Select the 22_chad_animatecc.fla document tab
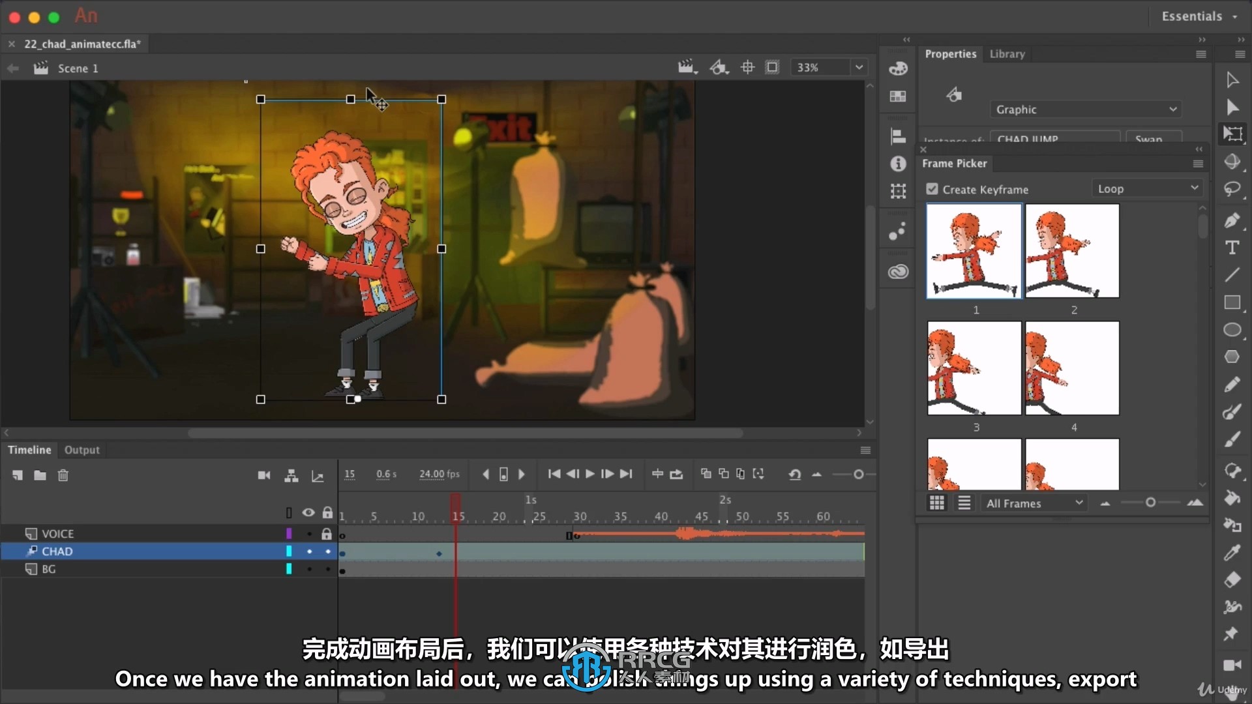1252x704 pixels. click(x=82, y=44)
